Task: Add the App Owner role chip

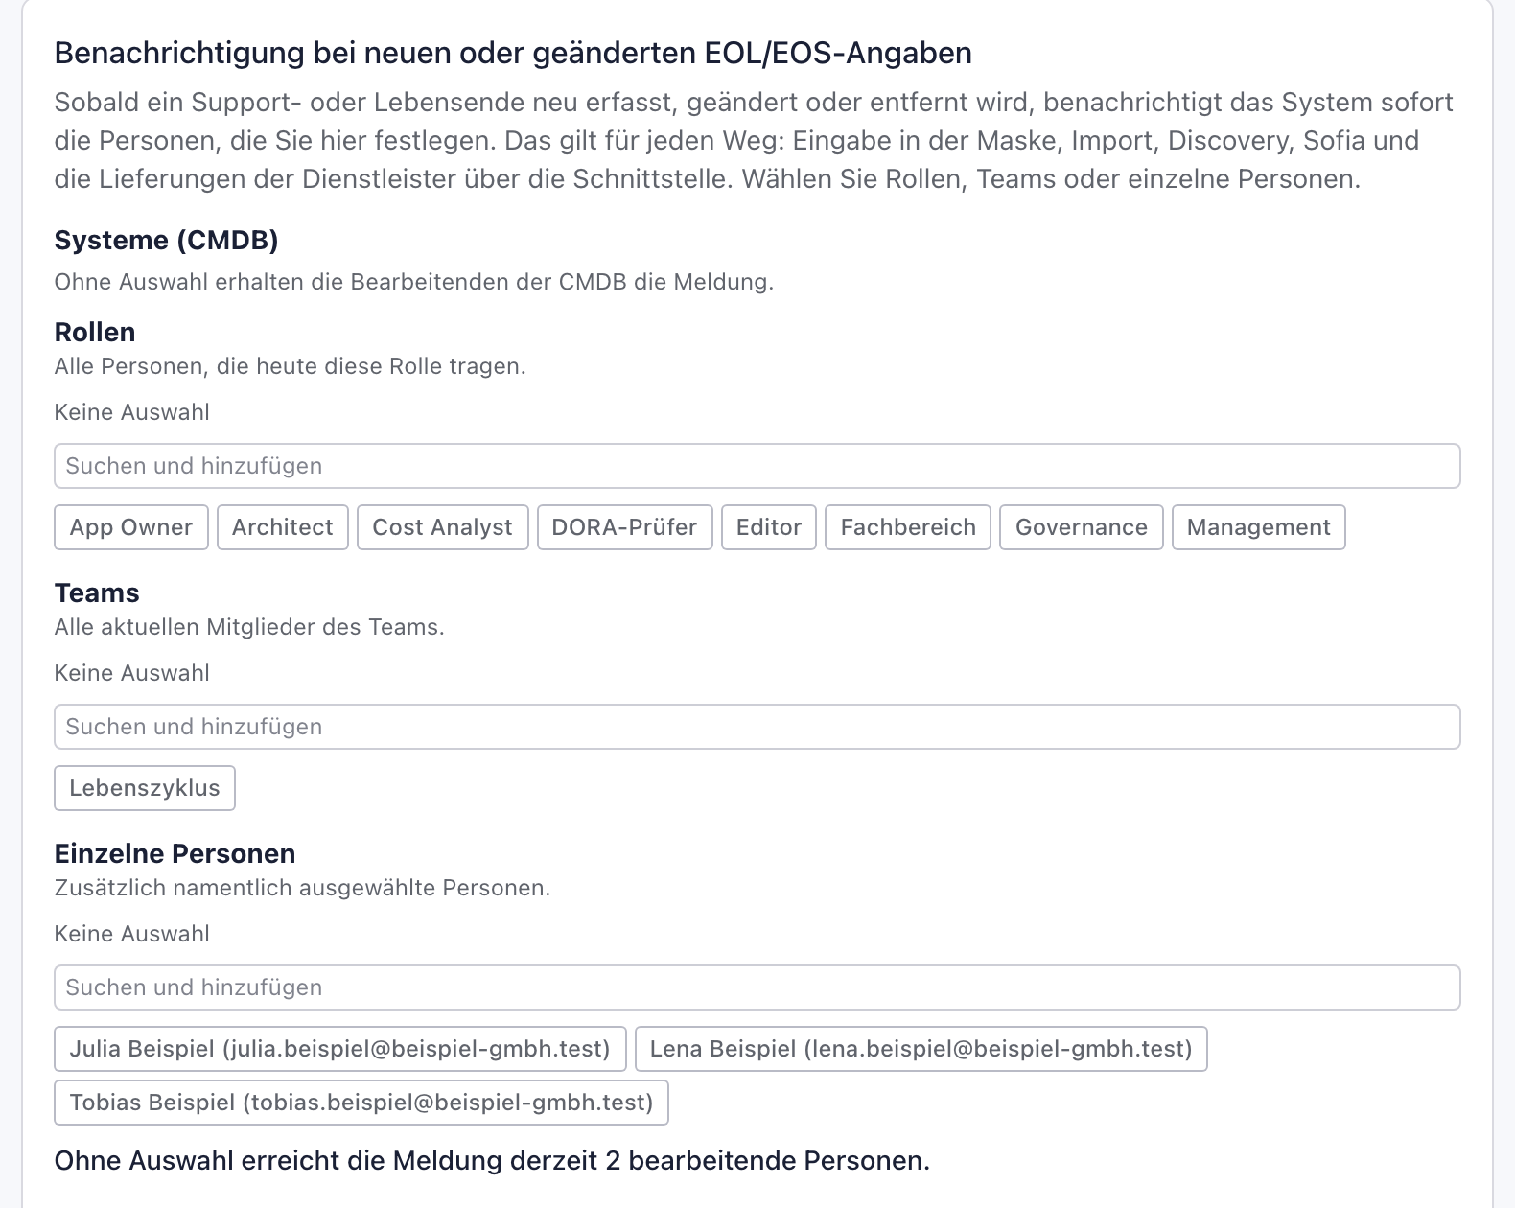Action: (131, 527)
